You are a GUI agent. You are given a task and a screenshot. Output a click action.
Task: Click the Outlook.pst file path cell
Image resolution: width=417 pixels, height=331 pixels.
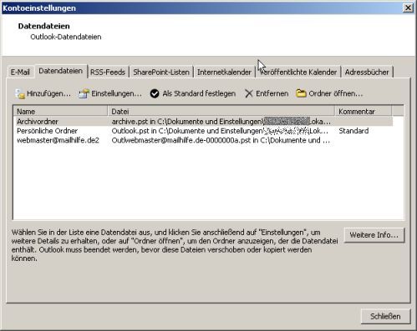(220, 131)
